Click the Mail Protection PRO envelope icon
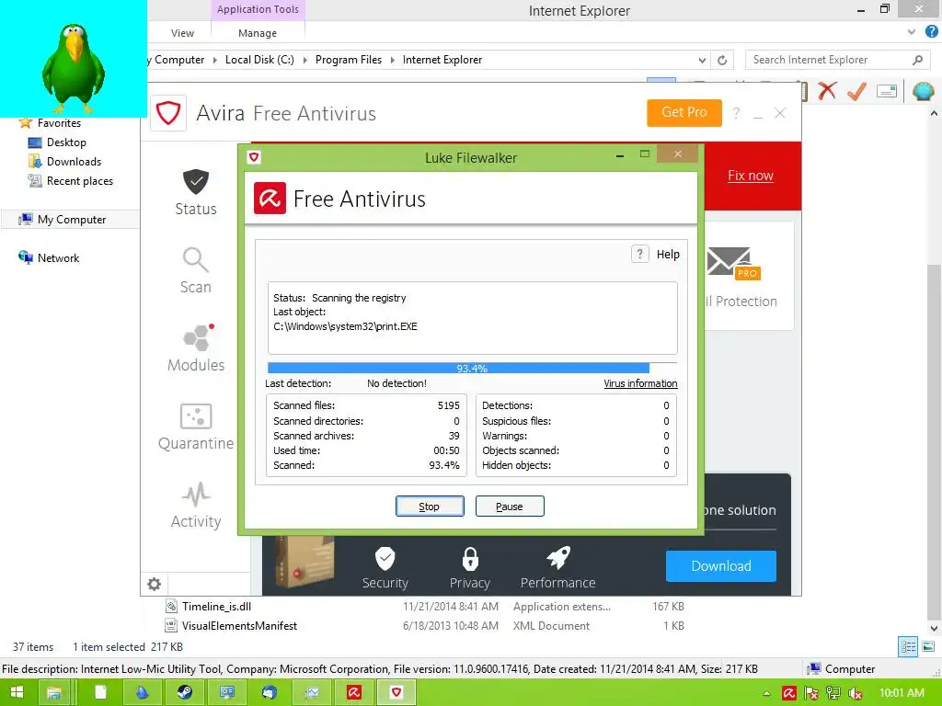 (733, 262)
